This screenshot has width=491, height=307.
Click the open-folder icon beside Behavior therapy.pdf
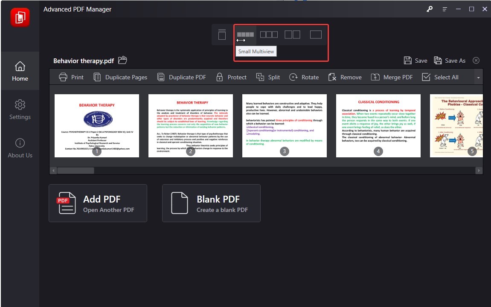[122, 60]
